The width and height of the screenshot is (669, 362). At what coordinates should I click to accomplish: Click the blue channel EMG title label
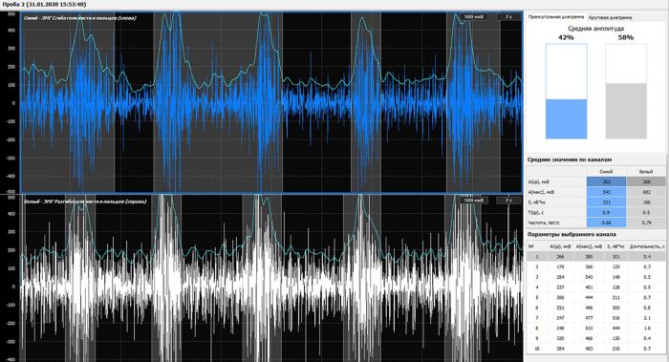pyautogui.click(x=79, y=18)
